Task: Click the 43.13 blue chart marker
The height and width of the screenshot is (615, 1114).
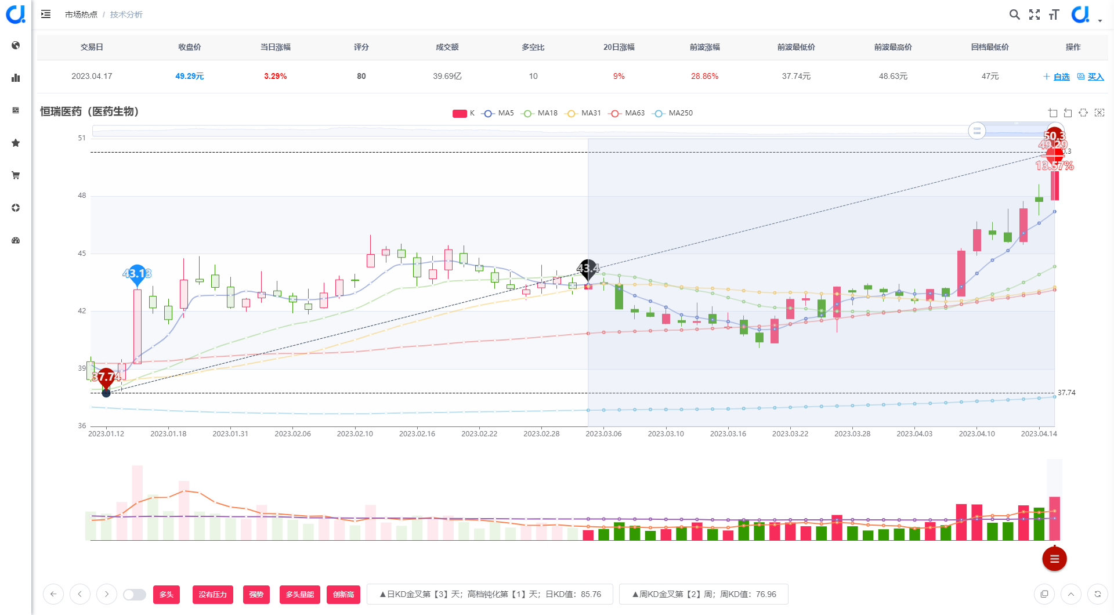Action: pyautogui.click(x=137, y=274)
